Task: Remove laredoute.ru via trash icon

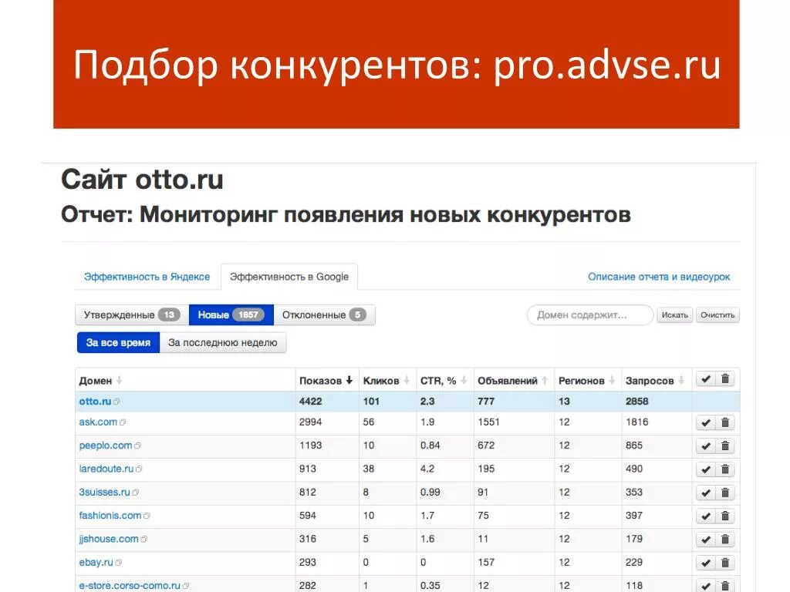Action: (x=725, y=469)
